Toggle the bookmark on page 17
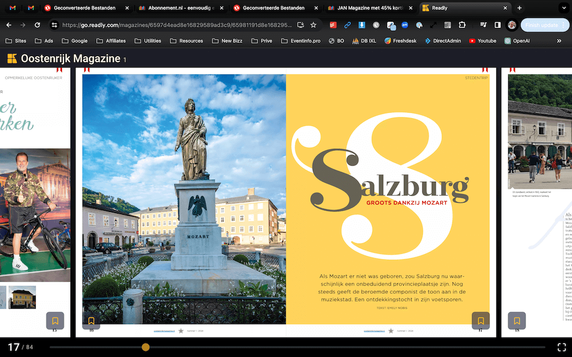The width and height of the screenshot is (572, 357). [481, 321]
